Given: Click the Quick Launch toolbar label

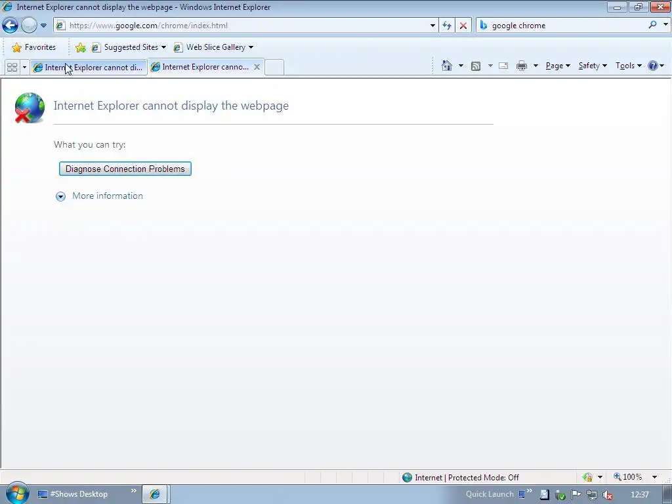Looking at the screenshot, I should tap(490, 494).
